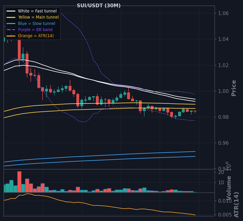
Task: Click the 1.04 price axis label
Action: pos(224,39)
